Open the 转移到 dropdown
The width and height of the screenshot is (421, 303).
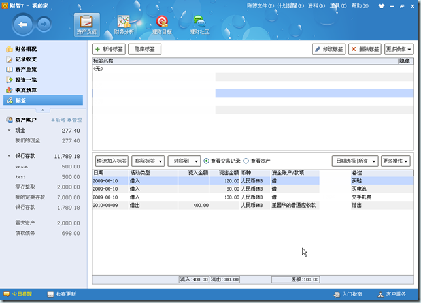click(x=184, y=161)
